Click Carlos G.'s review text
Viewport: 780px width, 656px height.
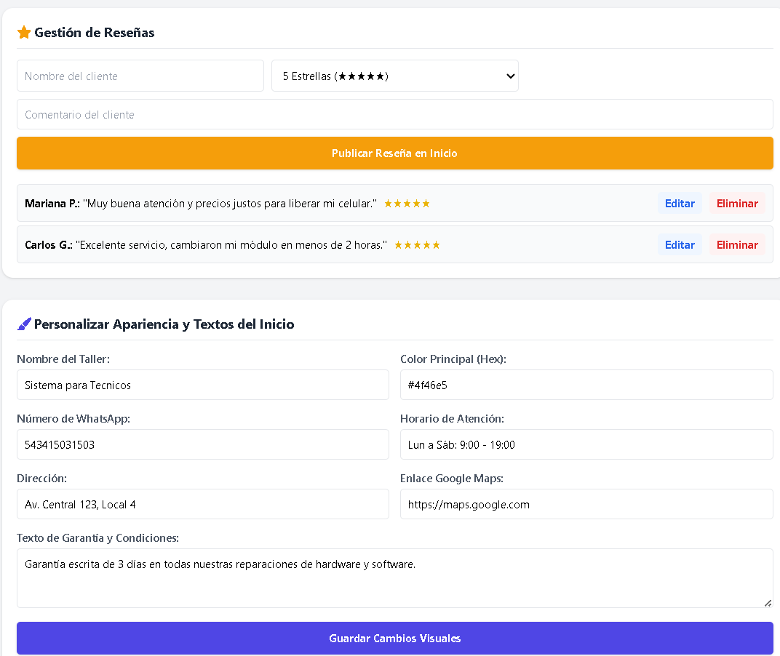231,244
